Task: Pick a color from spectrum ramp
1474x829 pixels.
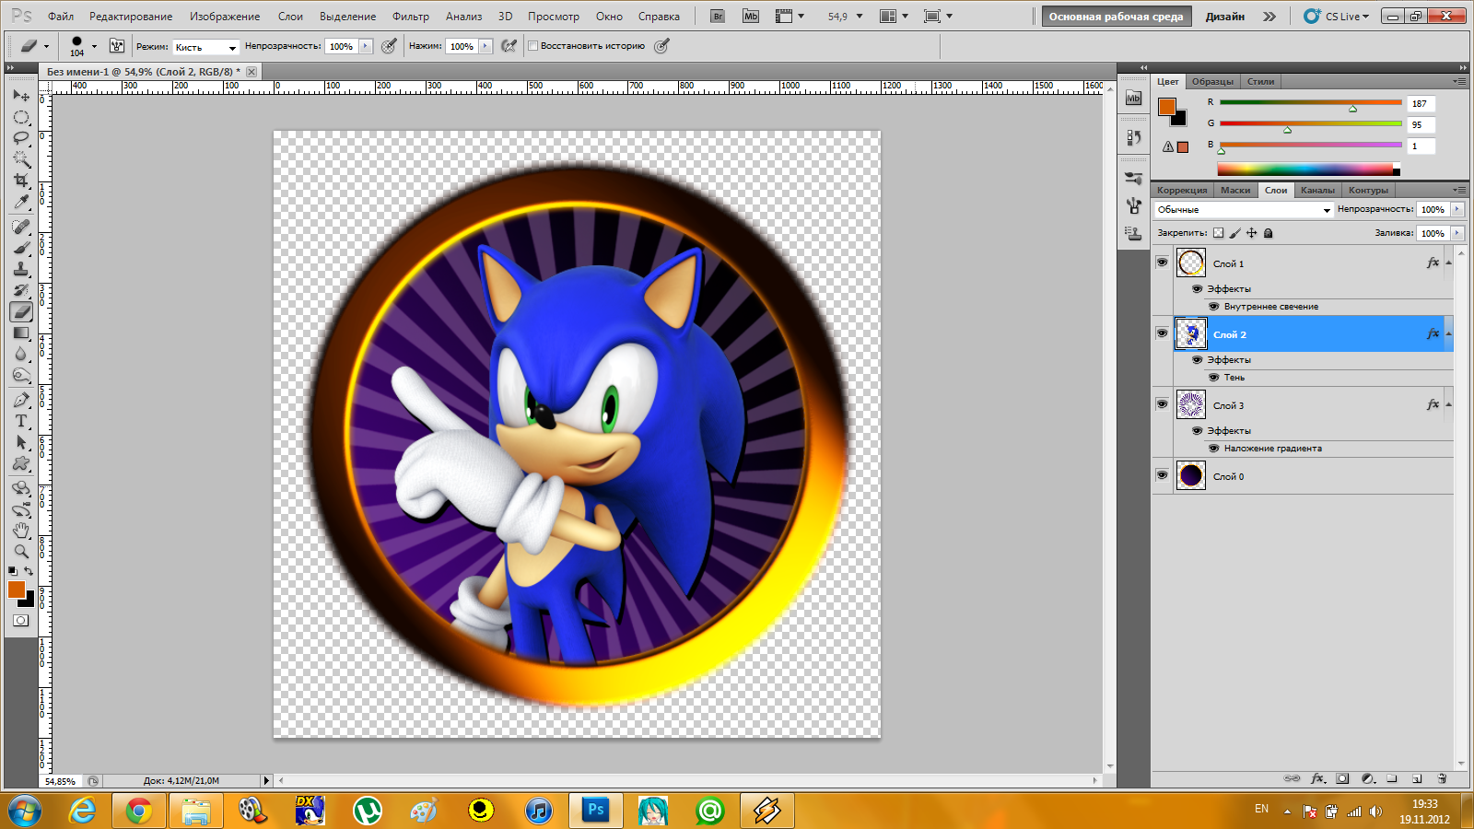Action: (x=1308, y=169)
